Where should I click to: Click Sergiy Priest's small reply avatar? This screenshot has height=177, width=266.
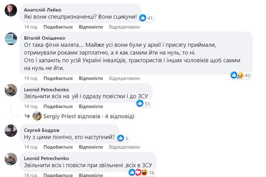point(37,116)
